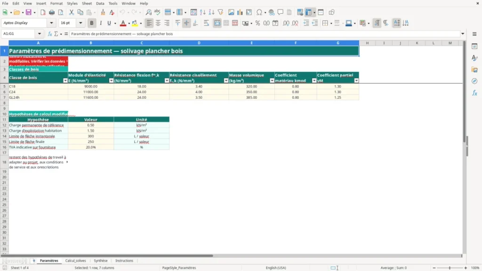This screenshot has height=271, width=482.
Task: Toggle Italic formatting
Action: (101, 23)
